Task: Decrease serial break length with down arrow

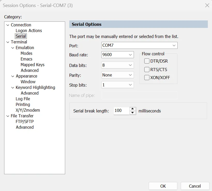Action: coord(133,113)
